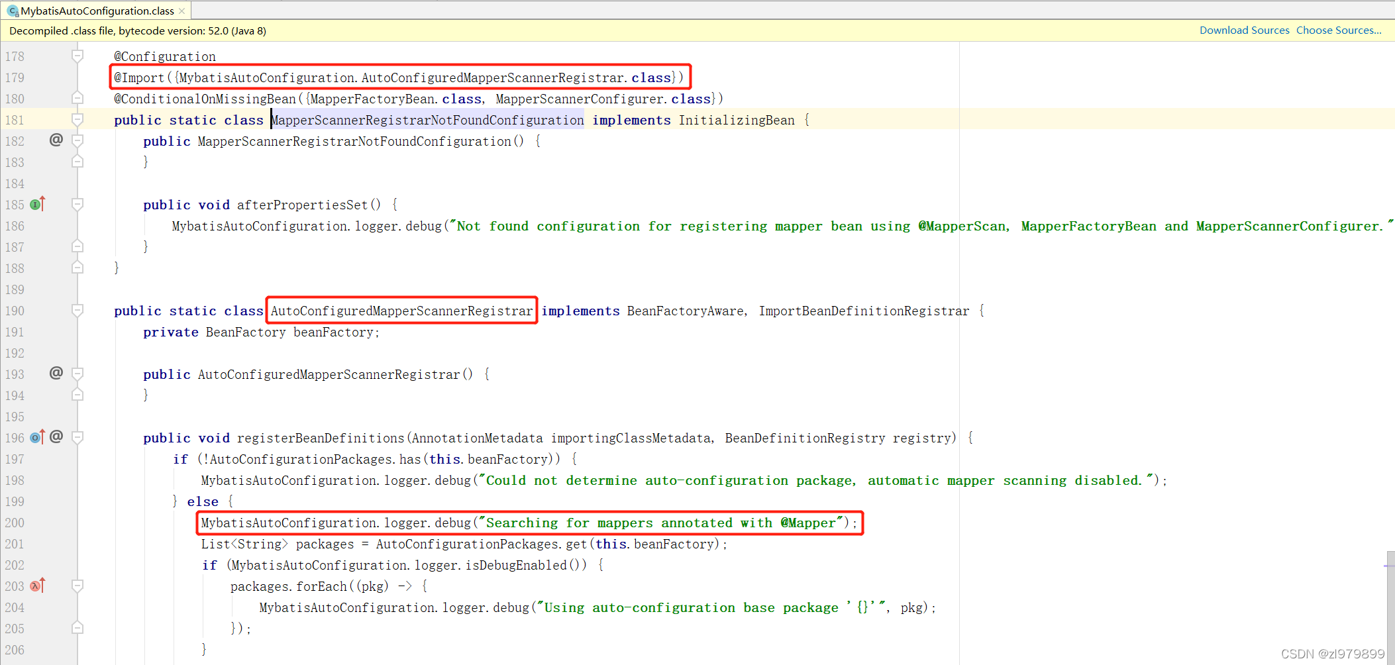Select the MybatisAutoConfiguration.class tab

click(97, 11)
